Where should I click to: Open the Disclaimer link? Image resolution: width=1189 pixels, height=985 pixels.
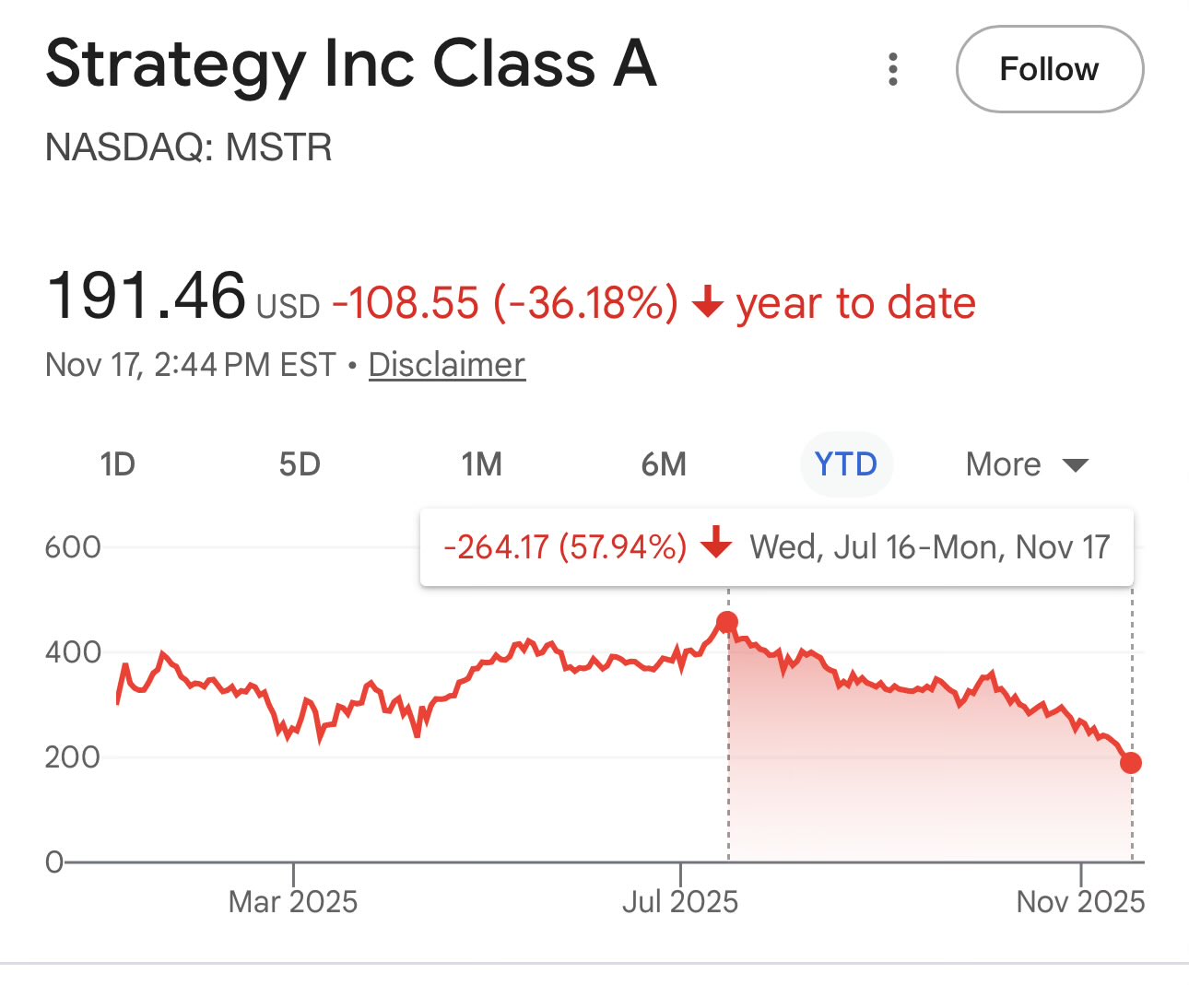447,365
